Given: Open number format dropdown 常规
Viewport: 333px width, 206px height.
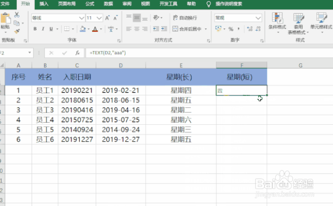Looking at the screenshot, I should tap(258, 18).
